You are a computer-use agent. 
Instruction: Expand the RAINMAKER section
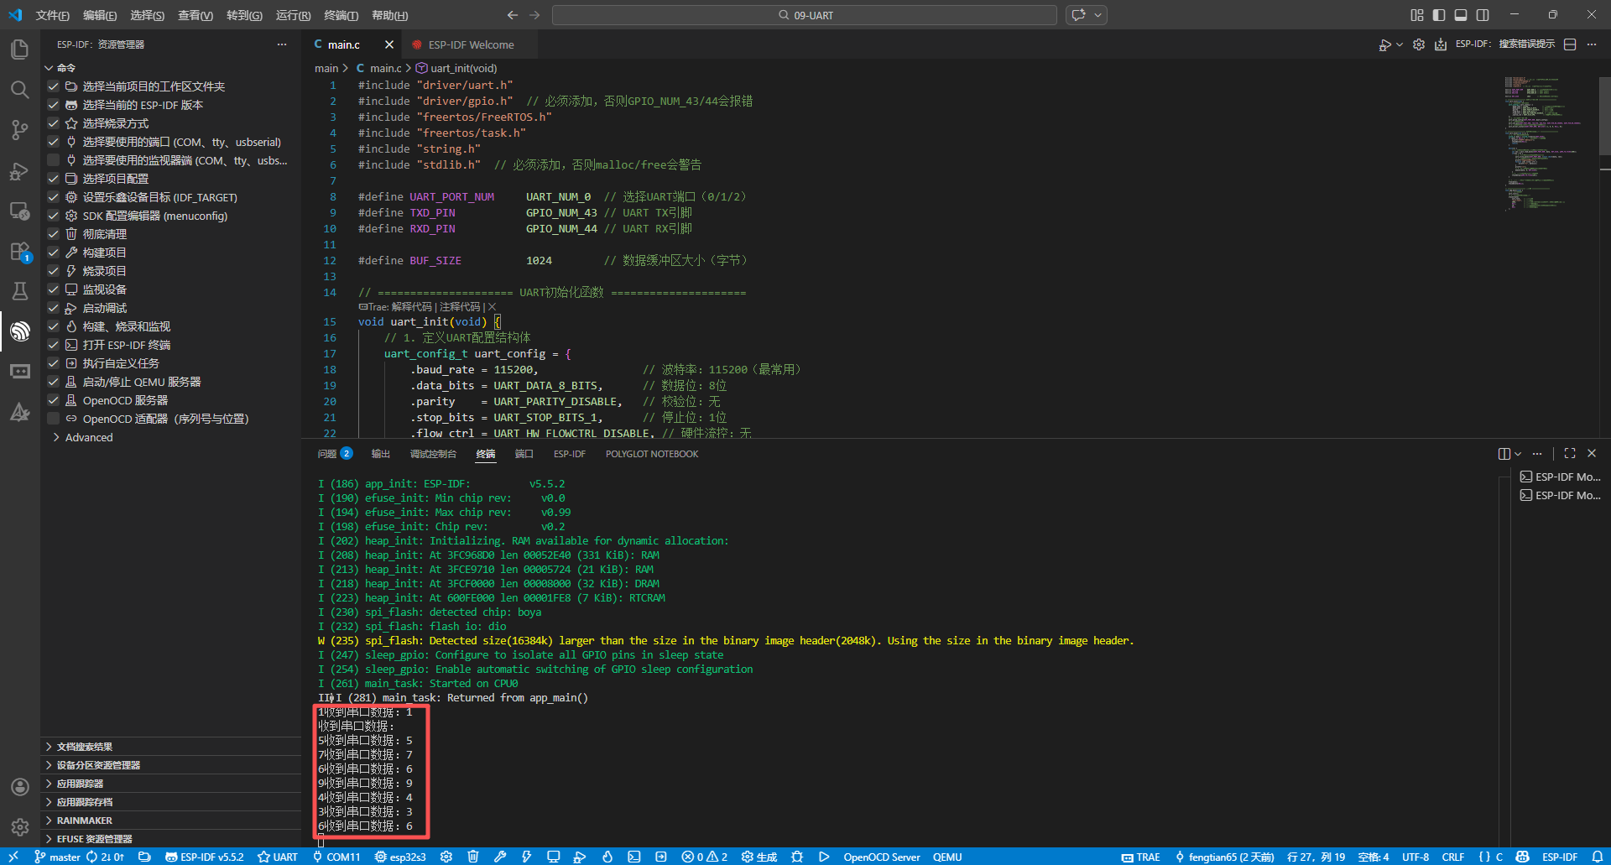[170, 821]
